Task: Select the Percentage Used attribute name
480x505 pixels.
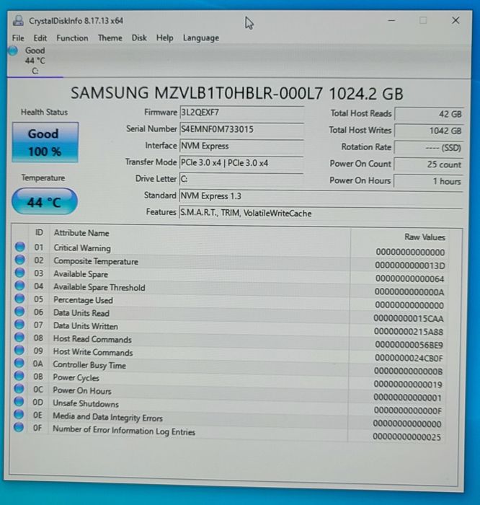Action: pos(83,300)
